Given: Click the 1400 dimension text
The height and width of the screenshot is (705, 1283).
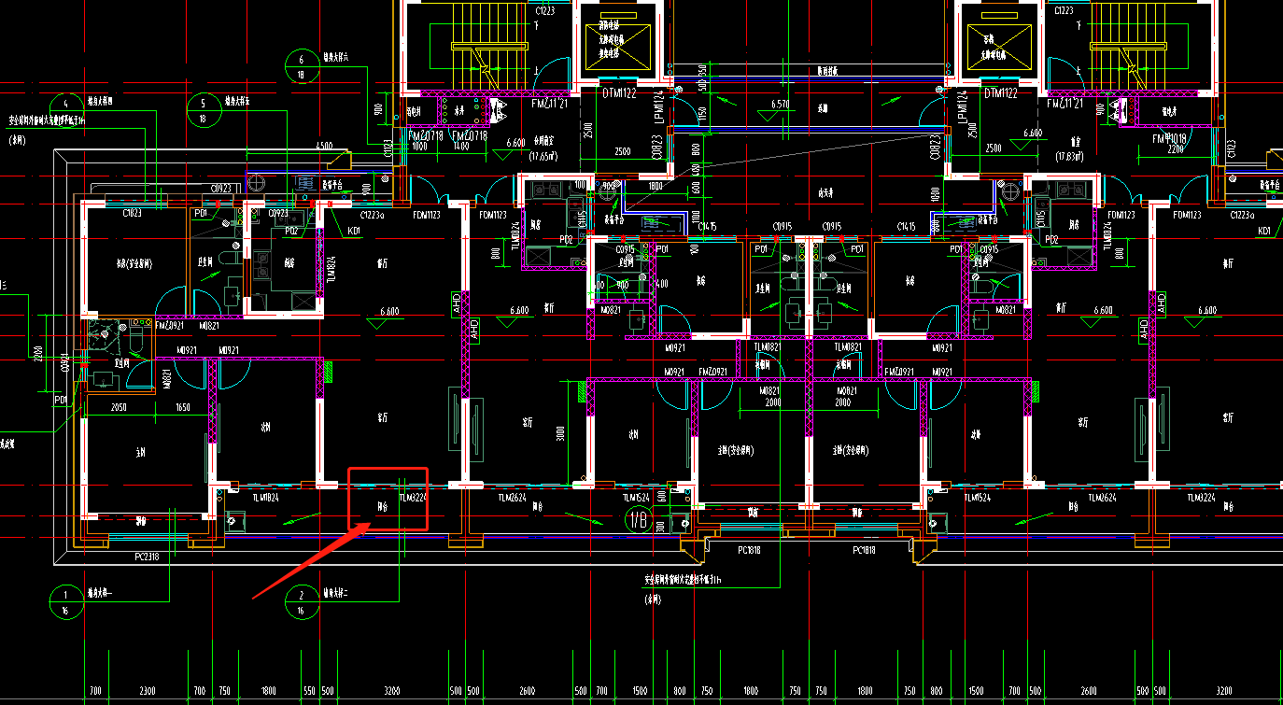Looking at the screenshot, I should click(459, 147).
